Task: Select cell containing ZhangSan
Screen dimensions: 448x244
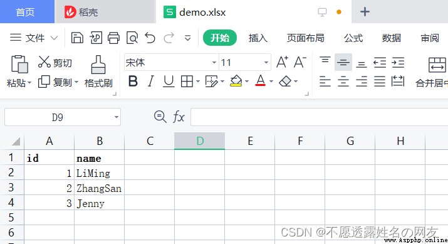Action: coord(99,188)
